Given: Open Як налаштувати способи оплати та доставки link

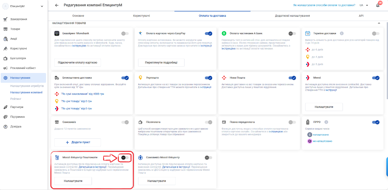Looking at the screenshot, I should coord(324,5).
